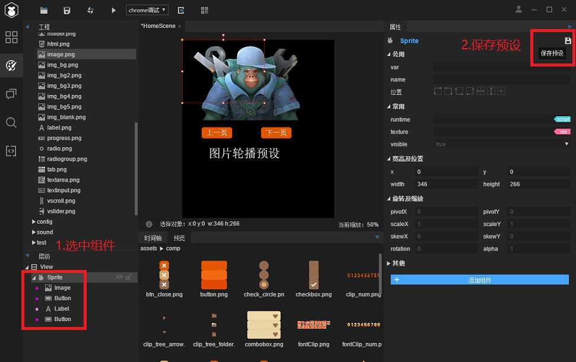Open the project folder icon in the toolbar

click(44, 10)
